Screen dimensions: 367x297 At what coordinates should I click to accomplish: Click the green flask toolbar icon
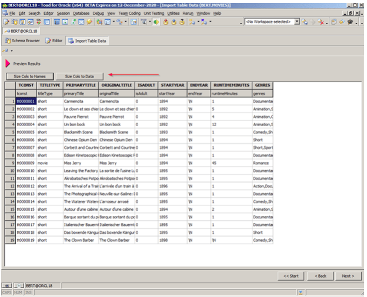point(74,22)
